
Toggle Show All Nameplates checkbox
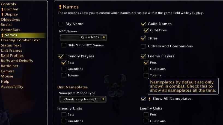pos(143,99)
